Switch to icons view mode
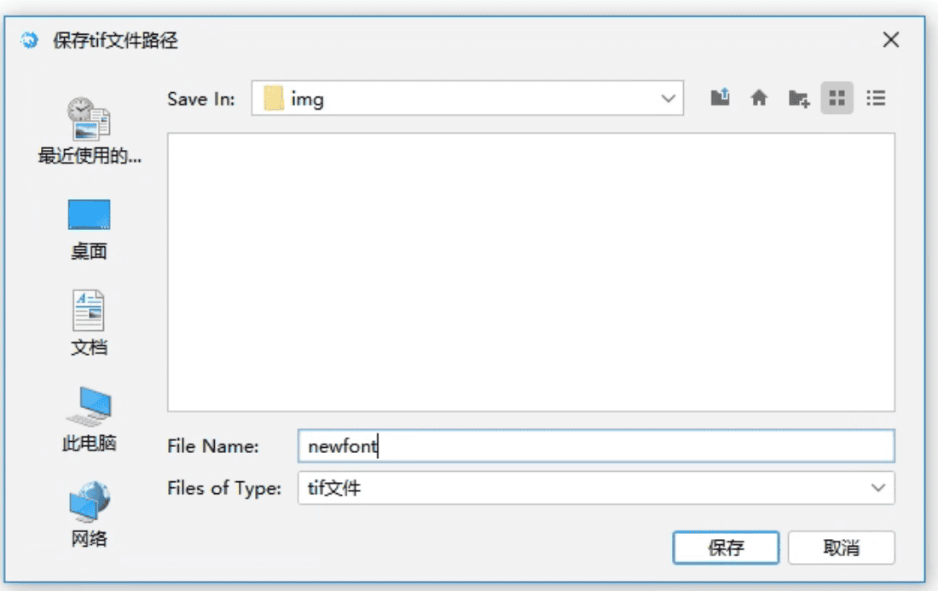 (837, 98)
